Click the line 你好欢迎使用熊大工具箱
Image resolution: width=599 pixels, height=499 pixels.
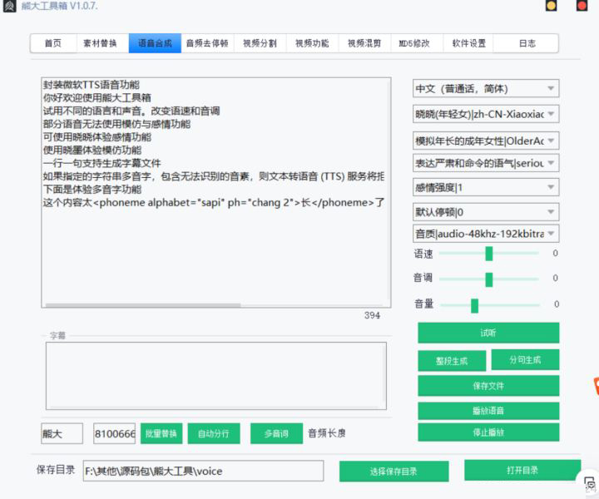[97, 97]
